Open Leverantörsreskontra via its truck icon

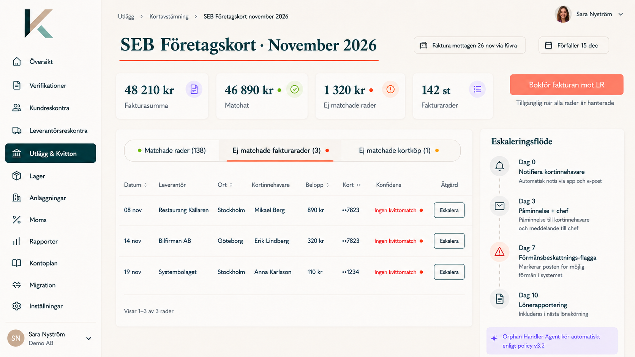(17, 131)
